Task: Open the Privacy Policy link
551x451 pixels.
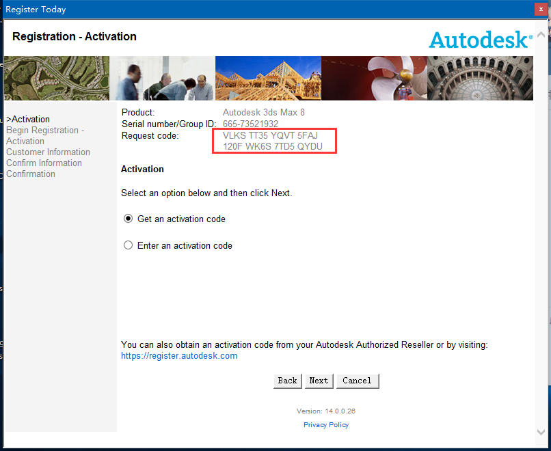Action: click(x=326, y=425)
